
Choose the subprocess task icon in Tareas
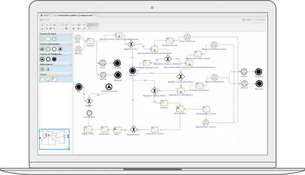pos(48,79)
